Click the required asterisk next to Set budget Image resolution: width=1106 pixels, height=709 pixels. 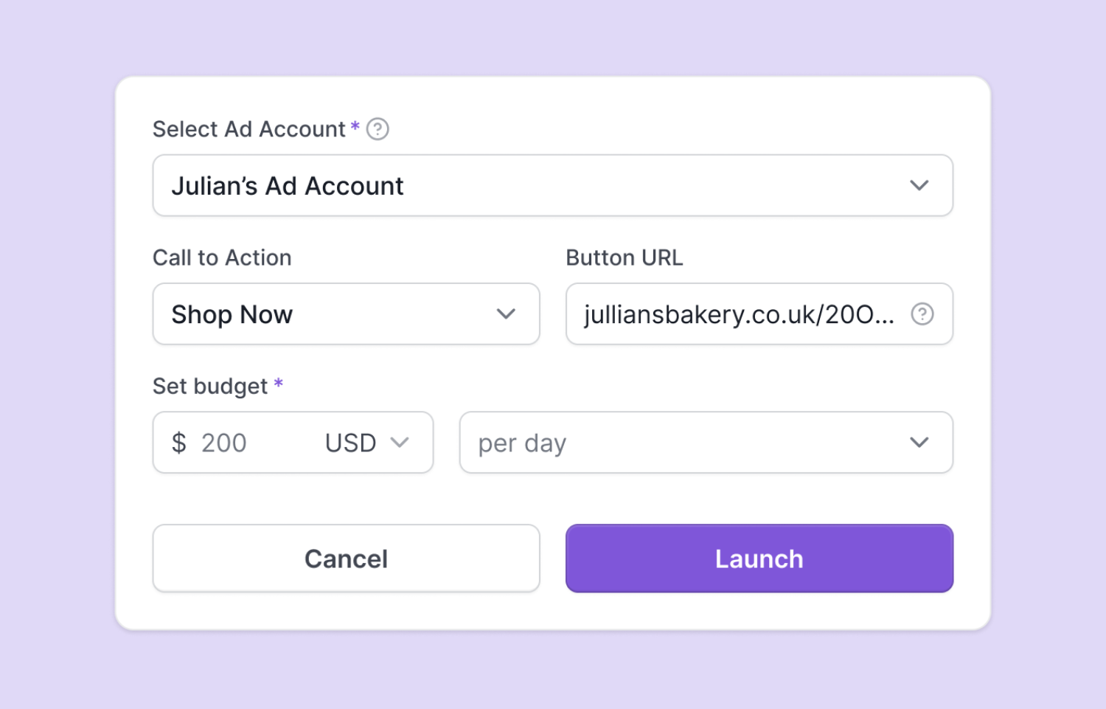pos(279,383)
